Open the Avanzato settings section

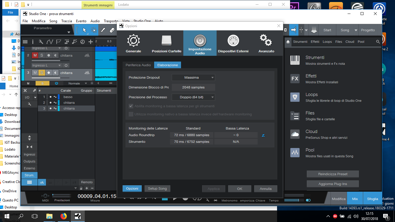266,43
